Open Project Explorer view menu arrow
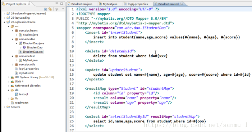This screenshot has height=132, width=252. [63, 9]
